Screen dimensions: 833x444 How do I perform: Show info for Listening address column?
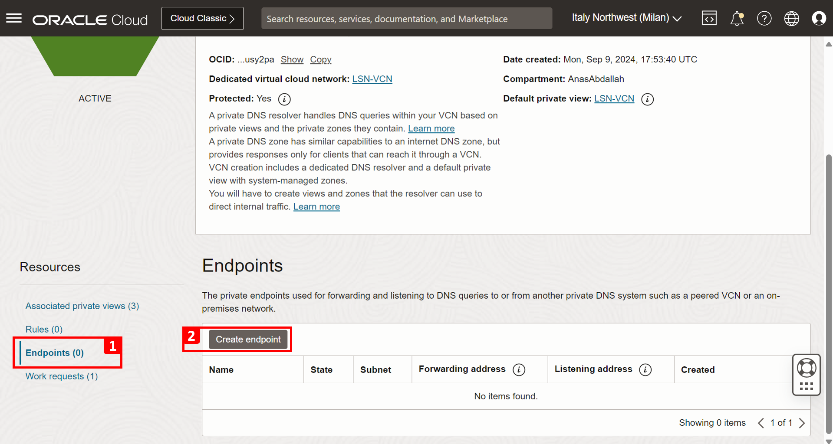point(645,369)
